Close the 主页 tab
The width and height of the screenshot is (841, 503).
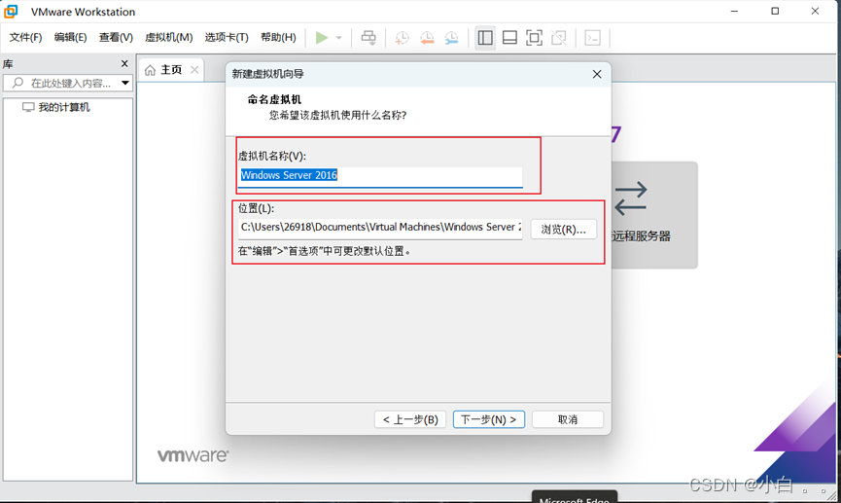[194, 70]
